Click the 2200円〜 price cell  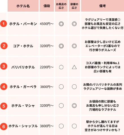pos(47,67)
